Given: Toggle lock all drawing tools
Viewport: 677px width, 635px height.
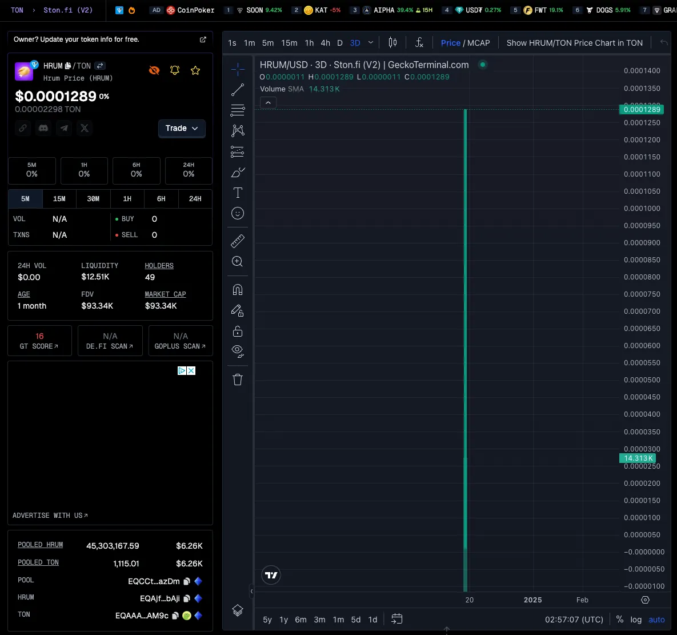Looking at the screenshot, I should point(238,331).
